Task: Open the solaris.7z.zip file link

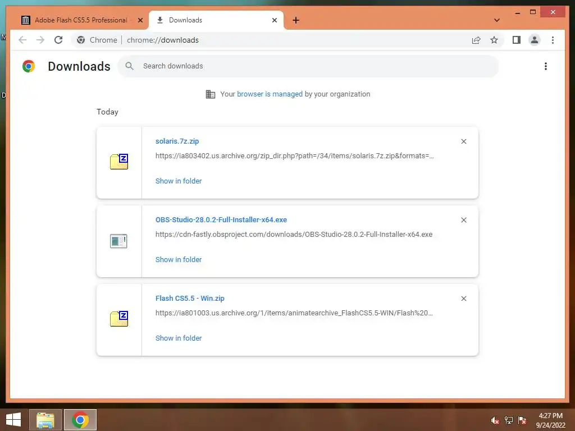Action: pyautogui.click(x=177, y=141)
